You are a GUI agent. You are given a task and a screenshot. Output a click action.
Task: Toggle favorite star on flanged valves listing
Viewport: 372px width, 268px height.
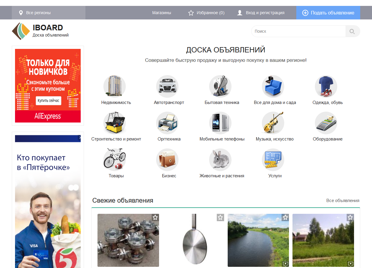coord(155,217)
